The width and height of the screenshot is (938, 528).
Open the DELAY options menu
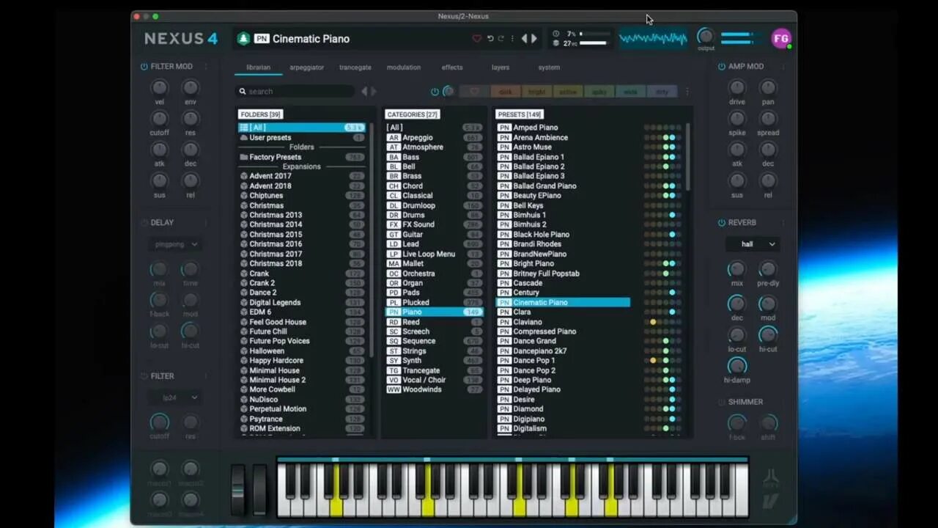[205, 223]
